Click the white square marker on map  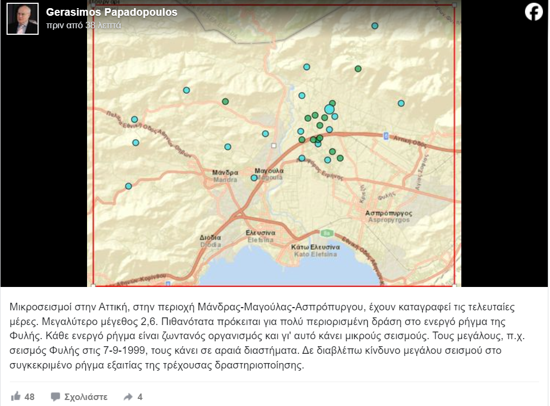(x=274, y=146)
